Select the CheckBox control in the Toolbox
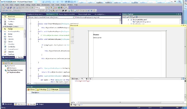This screenshot has height=109, width=187. coord(13,44)
